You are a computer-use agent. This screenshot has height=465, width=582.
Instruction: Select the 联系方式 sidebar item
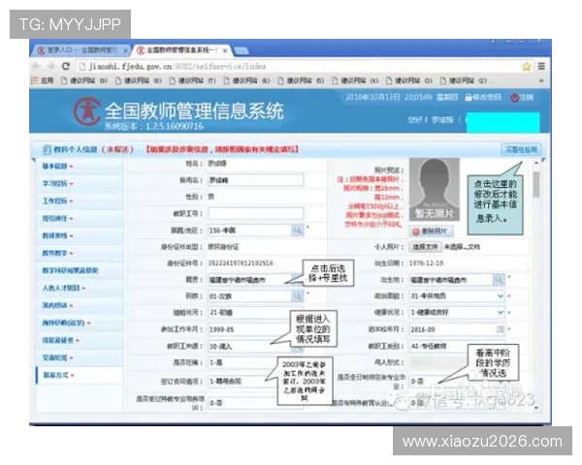80,375
